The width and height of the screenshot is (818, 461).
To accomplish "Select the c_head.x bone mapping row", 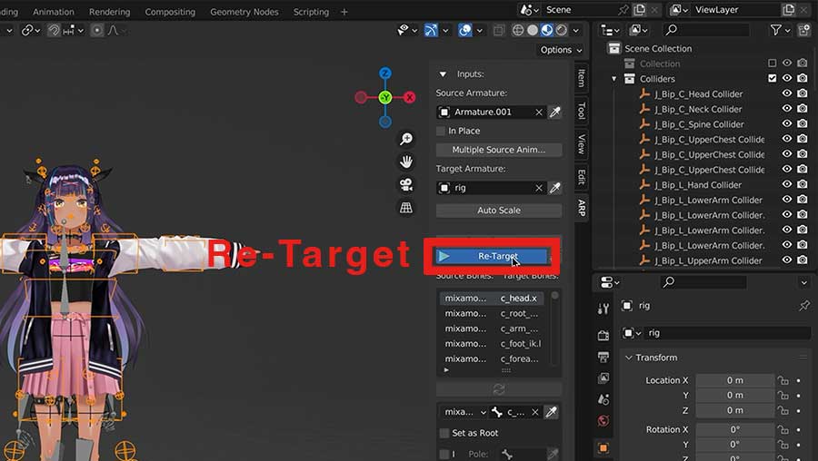I will (492, 299).
